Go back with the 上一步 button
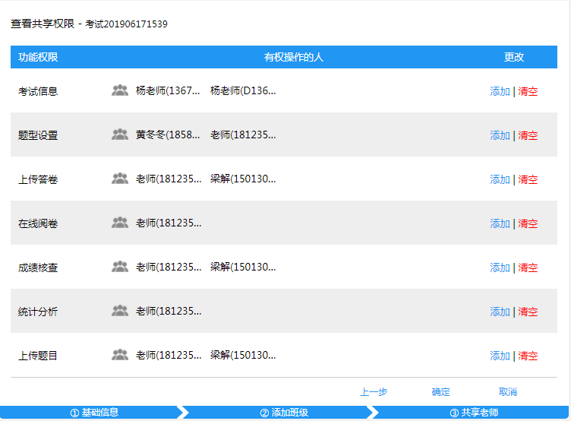The height and width of the screenshot is (421, 571). pyautogui.click(x=374, y=392)
